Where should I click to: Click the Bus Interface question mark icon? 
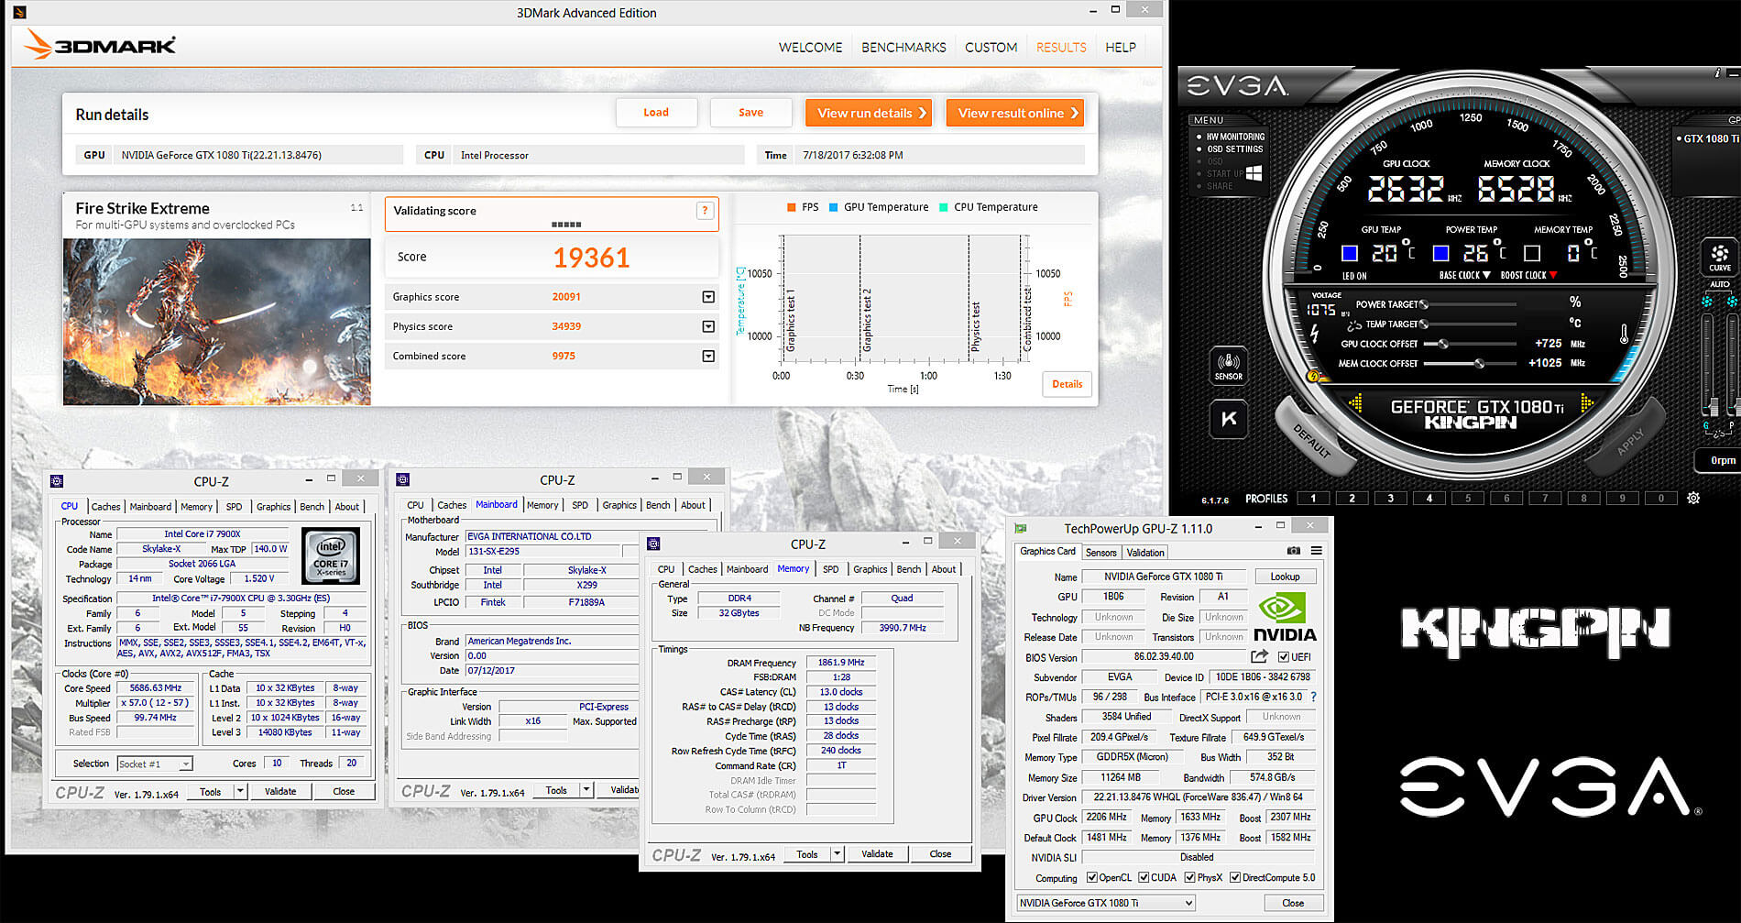pyautogui.click(x=1313, y=697)
